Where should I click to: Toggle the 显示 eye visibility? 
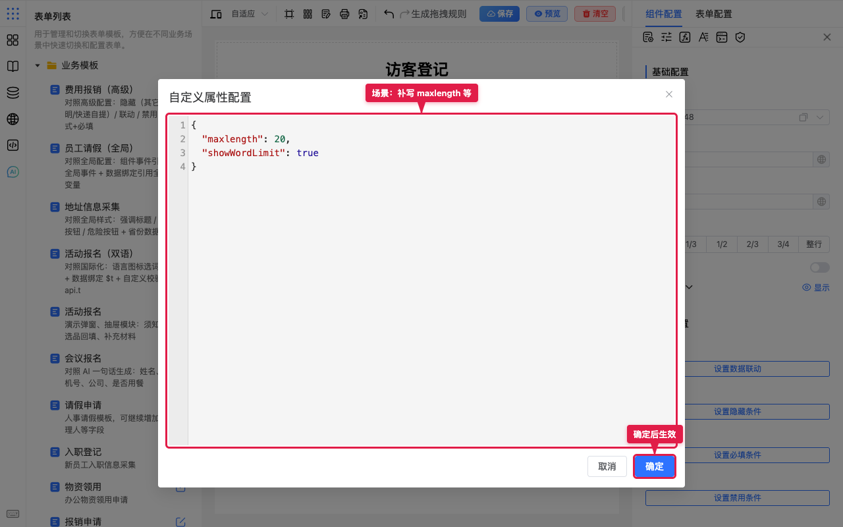[816, 288]
